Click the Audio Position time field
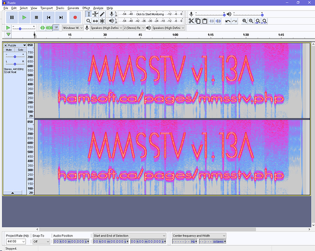The height and width of the screenshot is (251, 315). (x=71, y=241)
